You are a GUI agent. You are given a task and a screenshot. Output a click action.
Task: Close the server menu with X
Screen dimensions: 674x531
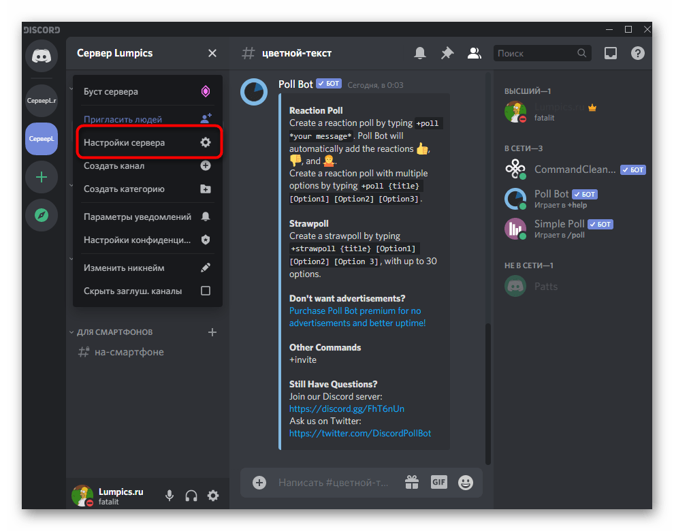coord(212,53)
